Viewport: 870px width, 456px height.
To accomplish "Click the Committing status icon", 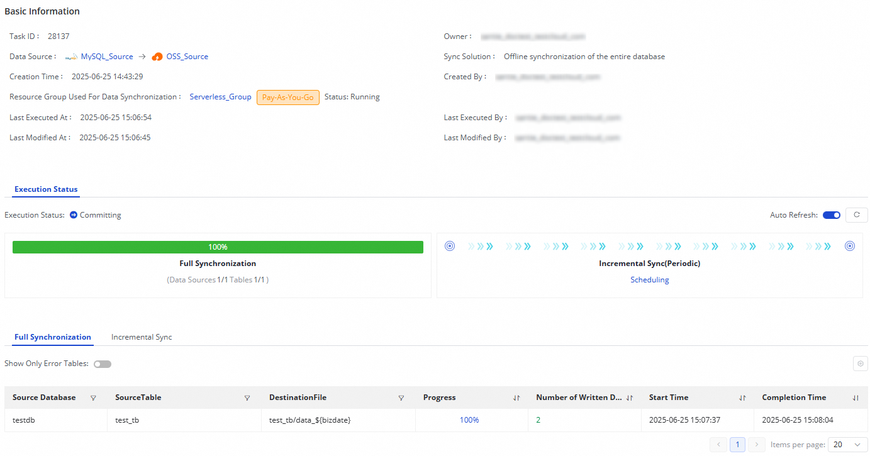I will tap(74, 215).
